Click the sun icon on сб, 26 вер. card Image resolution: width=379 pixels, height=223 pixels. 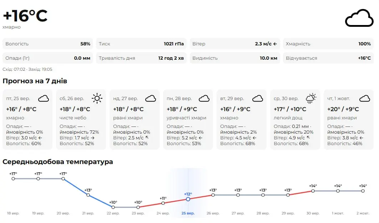pyautogui.click(x=97, y=98)
